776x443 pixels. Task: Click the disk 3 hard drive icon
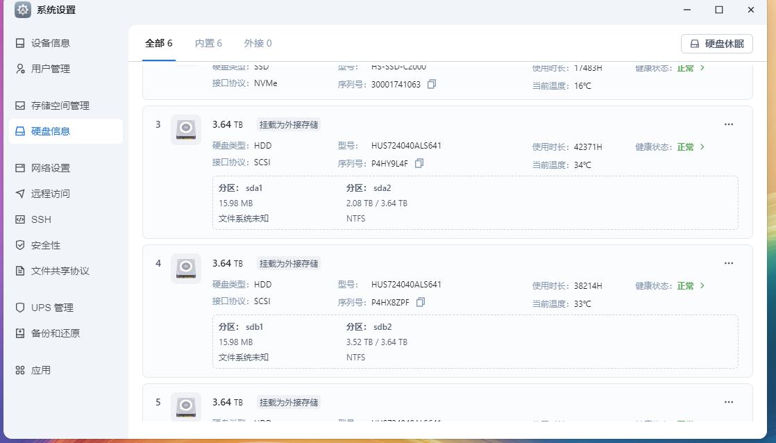[x=186, y=130]
